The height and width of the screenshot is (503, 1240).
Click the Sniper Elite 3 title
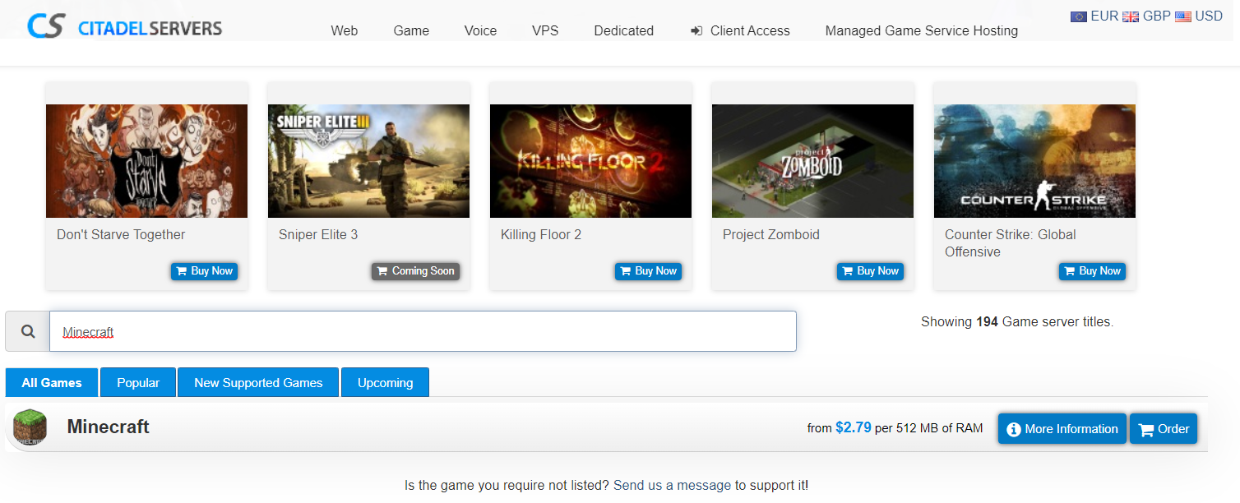(318, 235)
